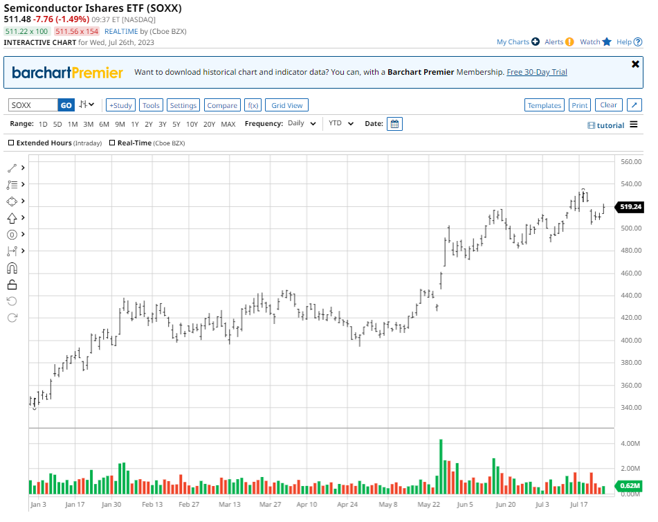
Task: Select the line drawing tool
Action: click(12, 168)
